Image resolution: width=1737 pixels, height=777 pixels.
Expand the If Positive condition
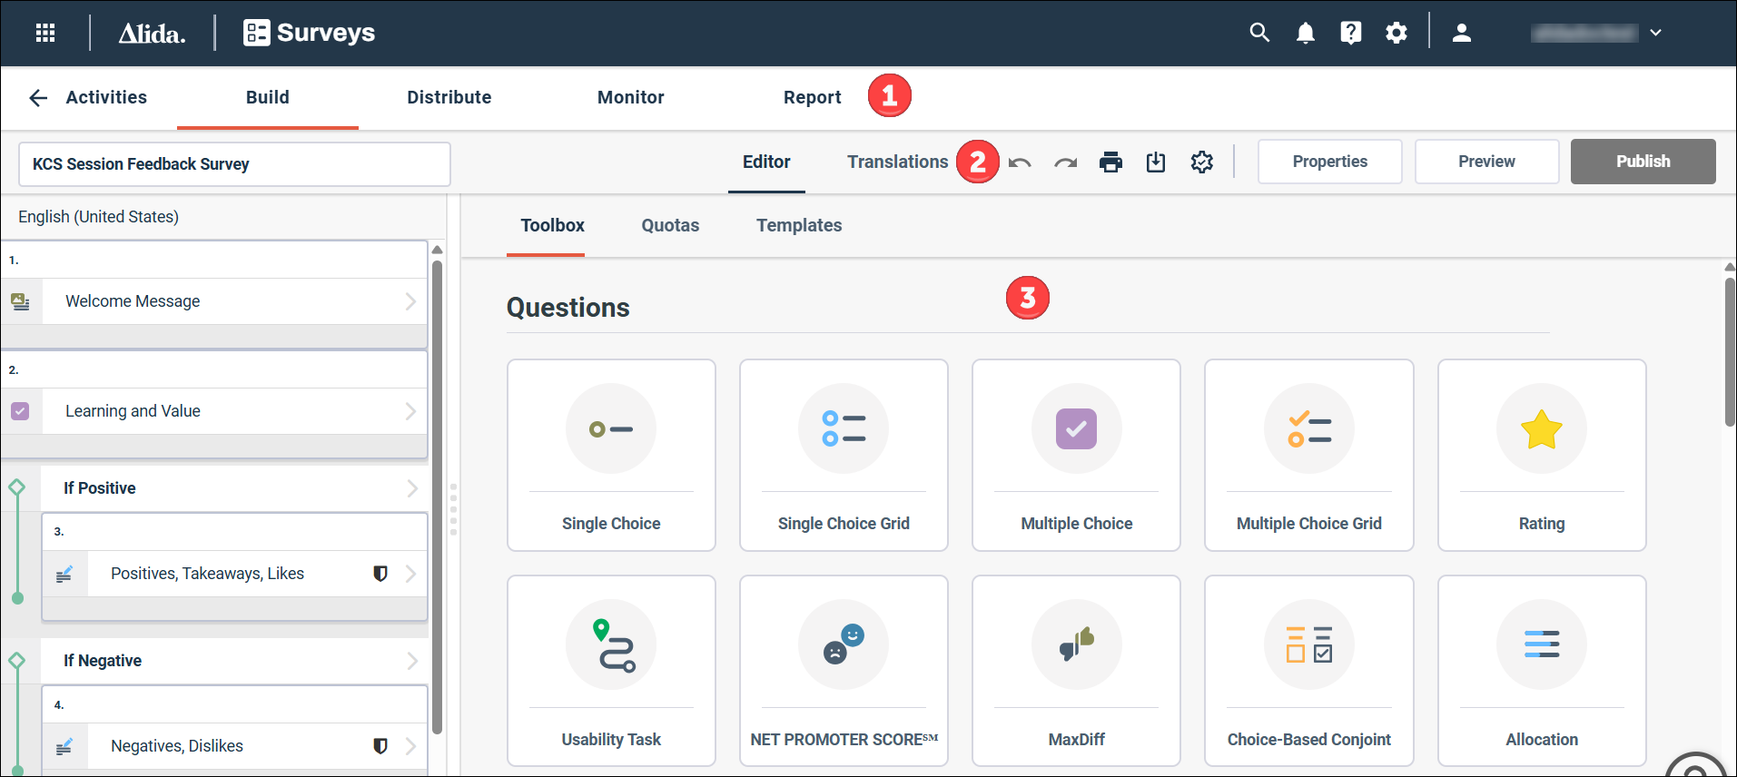point(412,488)
